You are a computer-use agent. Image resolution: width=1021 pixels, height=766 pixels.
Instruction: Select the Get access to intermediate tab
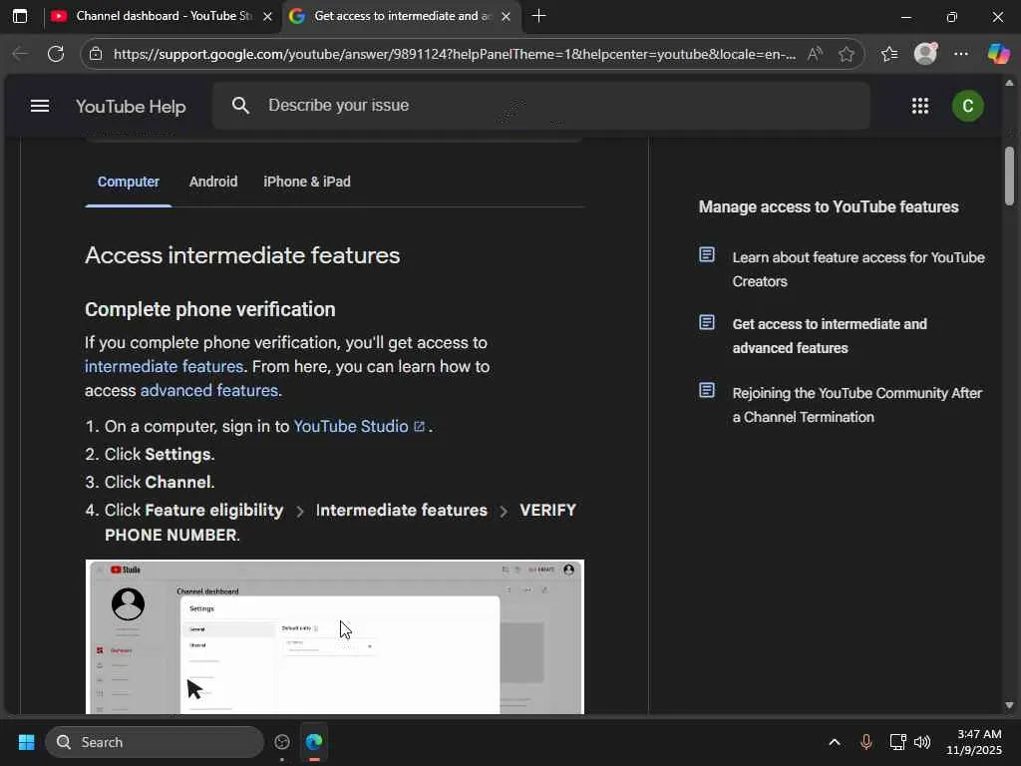pyautogui.click(x=401, y=16)
